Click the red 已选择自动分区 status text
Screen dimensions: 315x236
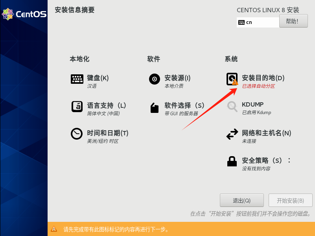(x=258, y=86)
